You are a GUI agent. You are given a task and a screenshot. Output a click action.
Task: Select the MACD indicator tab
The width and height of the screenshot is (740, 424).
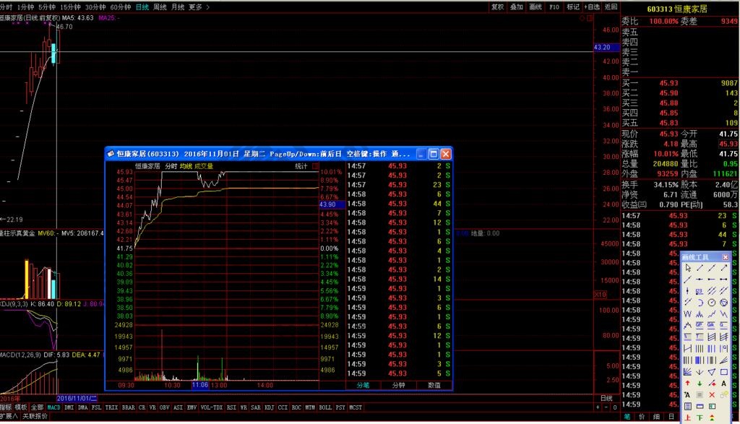[x=54, y=407]
